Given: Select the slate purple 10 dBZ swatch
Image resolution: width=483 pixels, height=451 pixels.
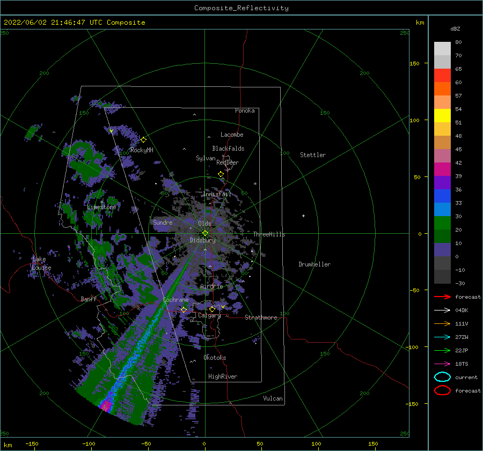Looking at the screenshot, I should click(442, 249).
